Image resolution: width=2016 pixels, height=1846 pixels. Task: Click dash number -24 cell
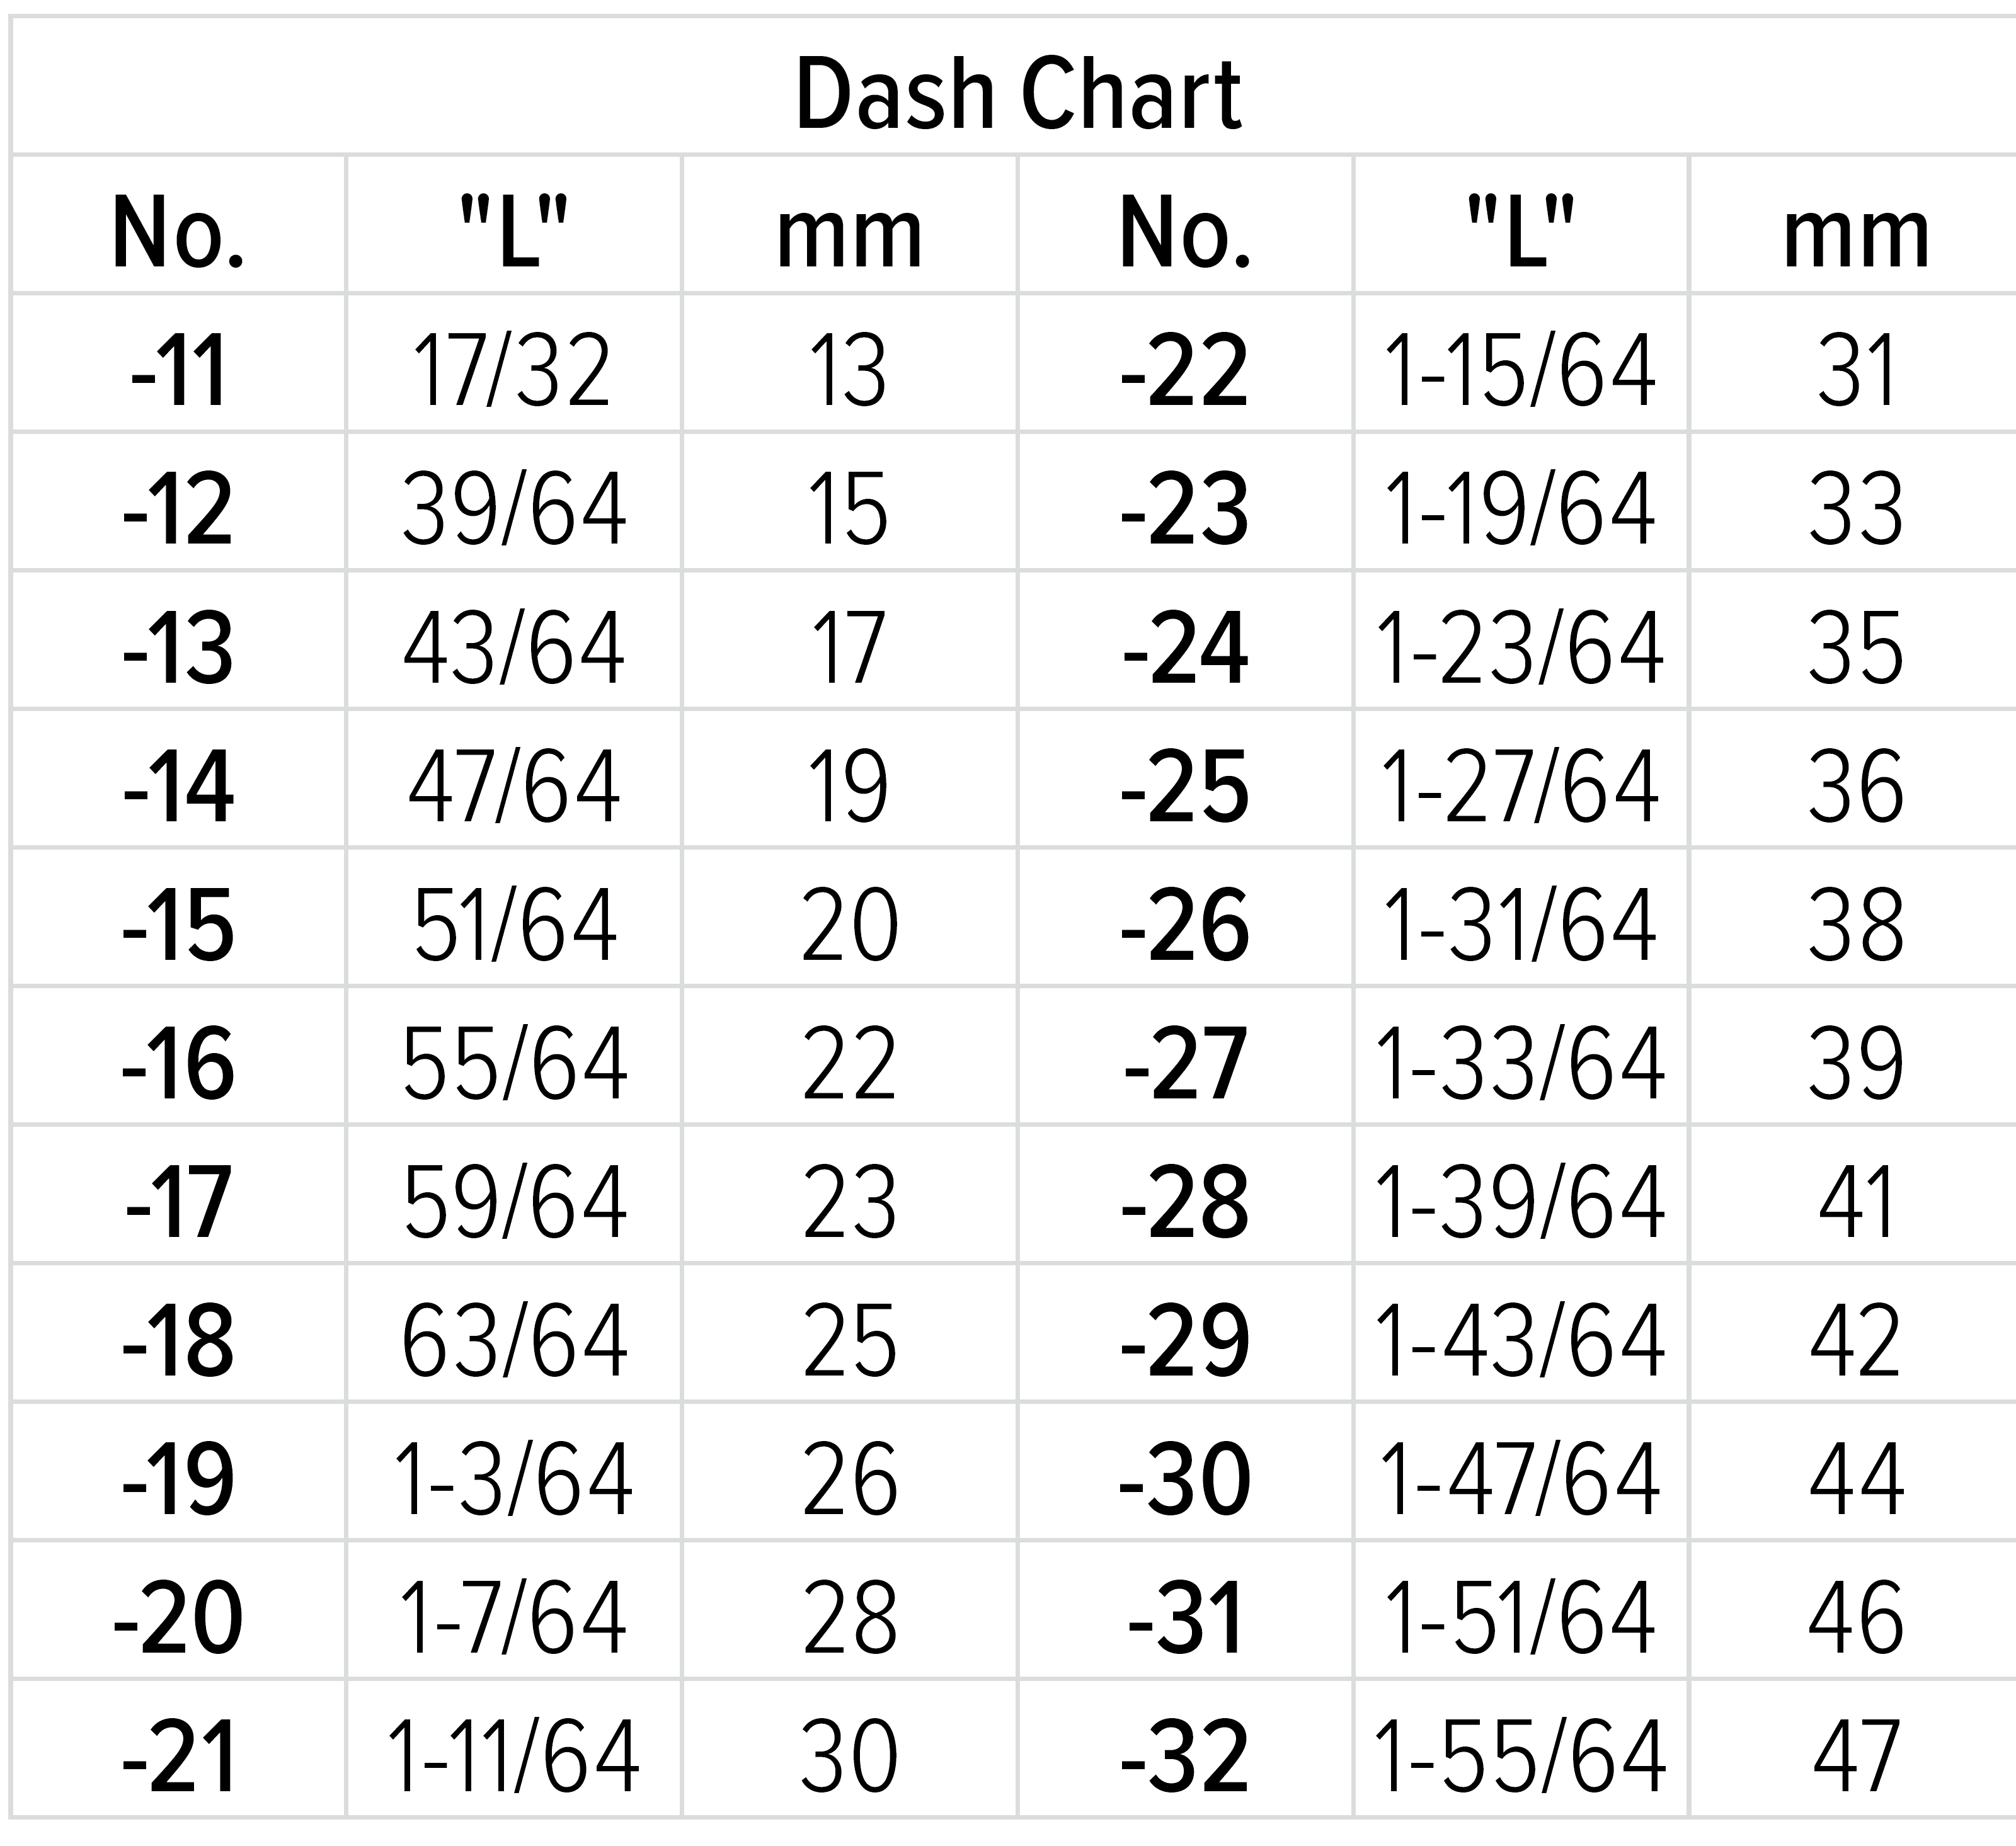[1185, 647]
